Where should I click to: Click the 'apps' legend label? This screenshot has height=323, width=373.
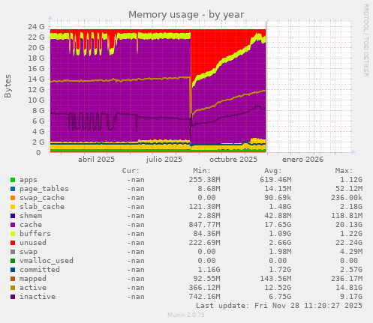tap(29, 180)
